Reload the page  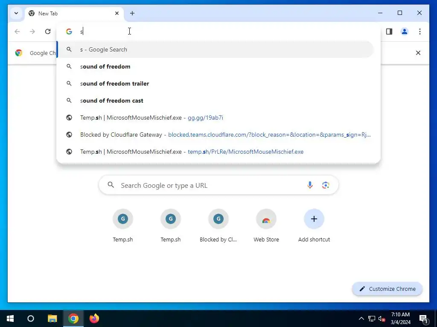click(x=48, y=32)
